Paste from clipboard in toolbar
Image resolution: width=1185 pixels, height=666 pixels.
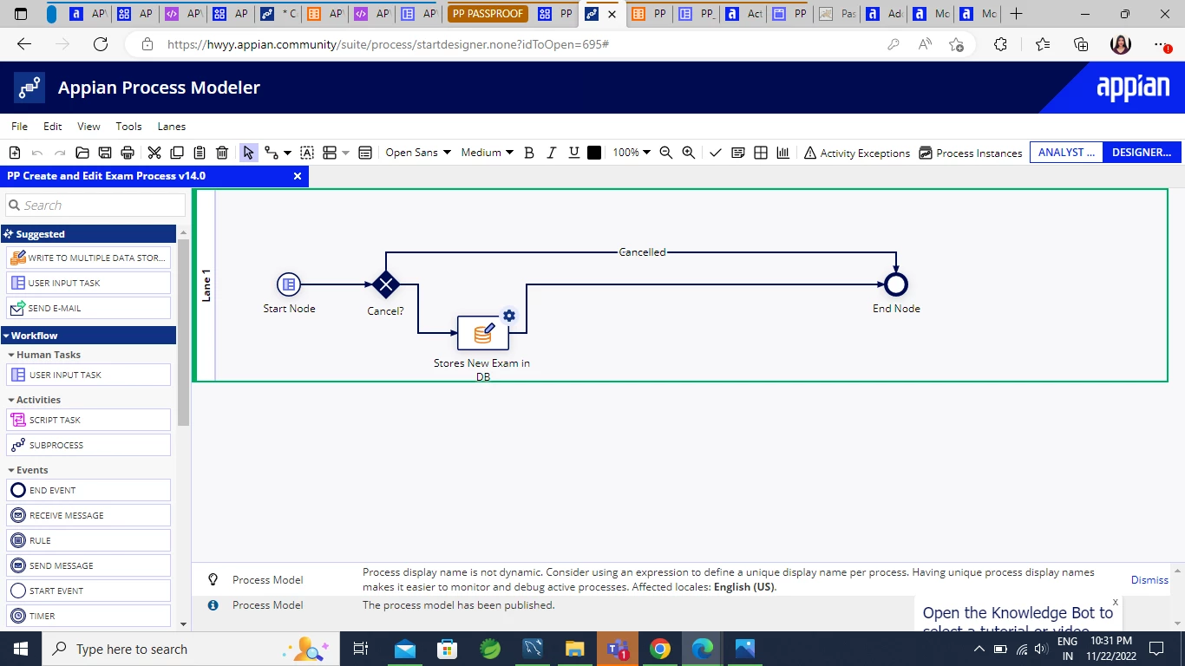[x=200, y=153]
